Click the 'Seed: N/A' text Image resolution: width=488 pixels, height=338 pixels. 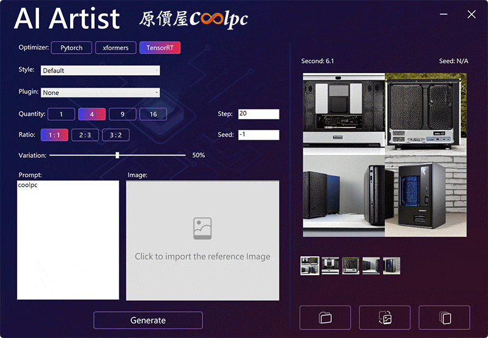[x=453, y=61]
